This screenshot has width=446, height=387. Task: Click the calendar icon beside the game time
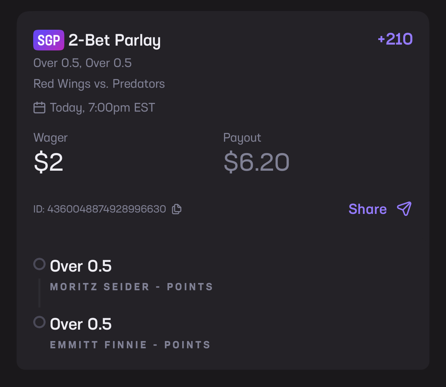(39, 107)
